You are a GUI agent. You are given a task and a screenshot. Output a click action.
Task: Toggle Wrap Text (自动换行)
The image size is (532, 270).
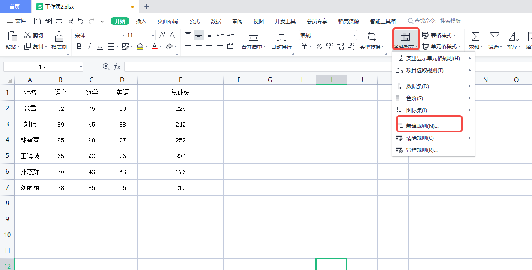[281, 36]
